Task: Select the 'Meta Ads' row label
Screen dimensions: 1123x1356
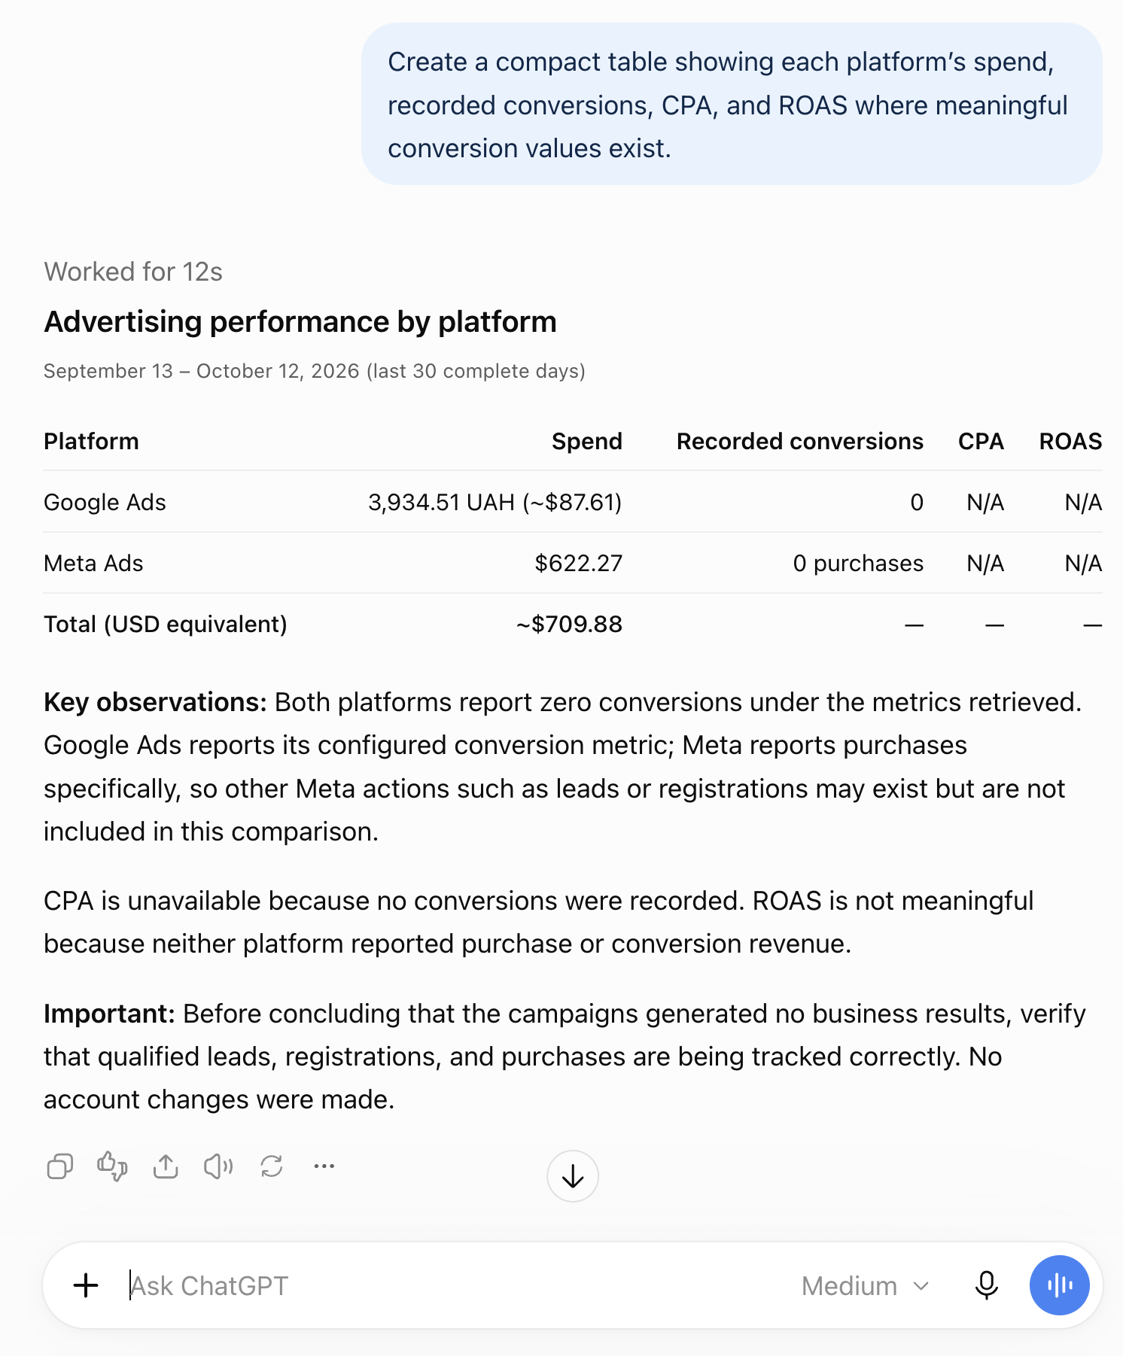Action: tap(93, 563)
